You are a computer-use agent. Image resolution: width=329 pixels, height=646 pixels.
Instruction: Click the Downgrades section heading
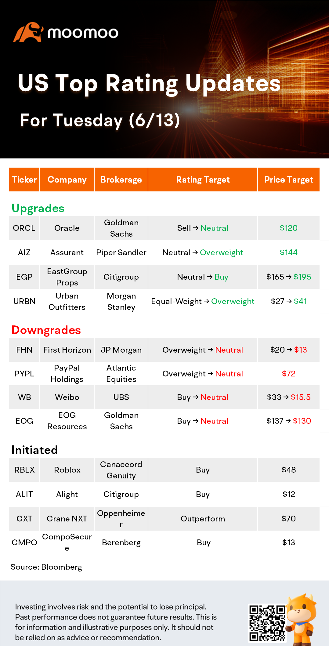point(46,330)
